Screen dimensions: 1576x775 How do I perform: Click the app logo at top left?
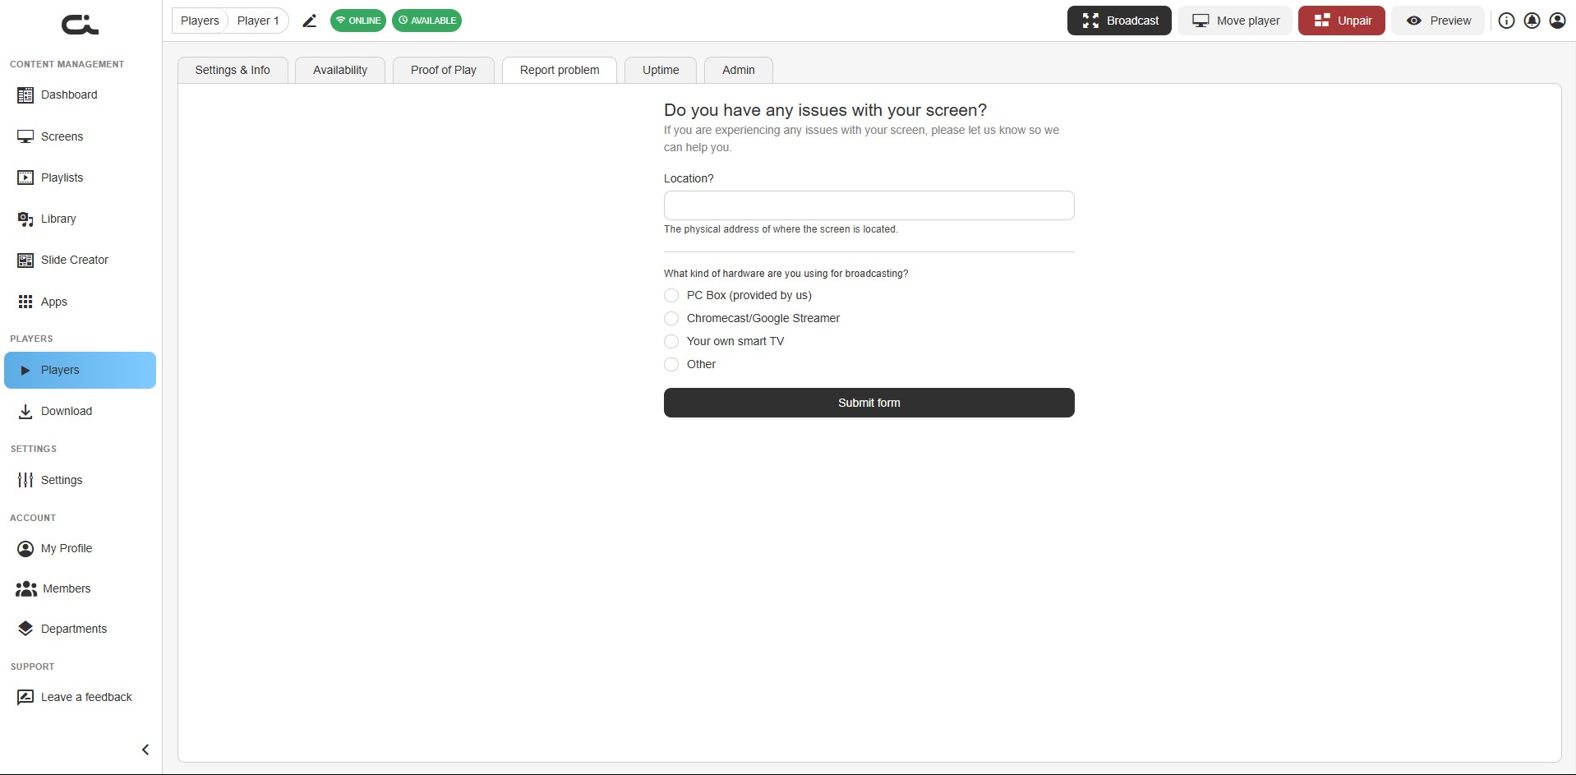(80, 25)
